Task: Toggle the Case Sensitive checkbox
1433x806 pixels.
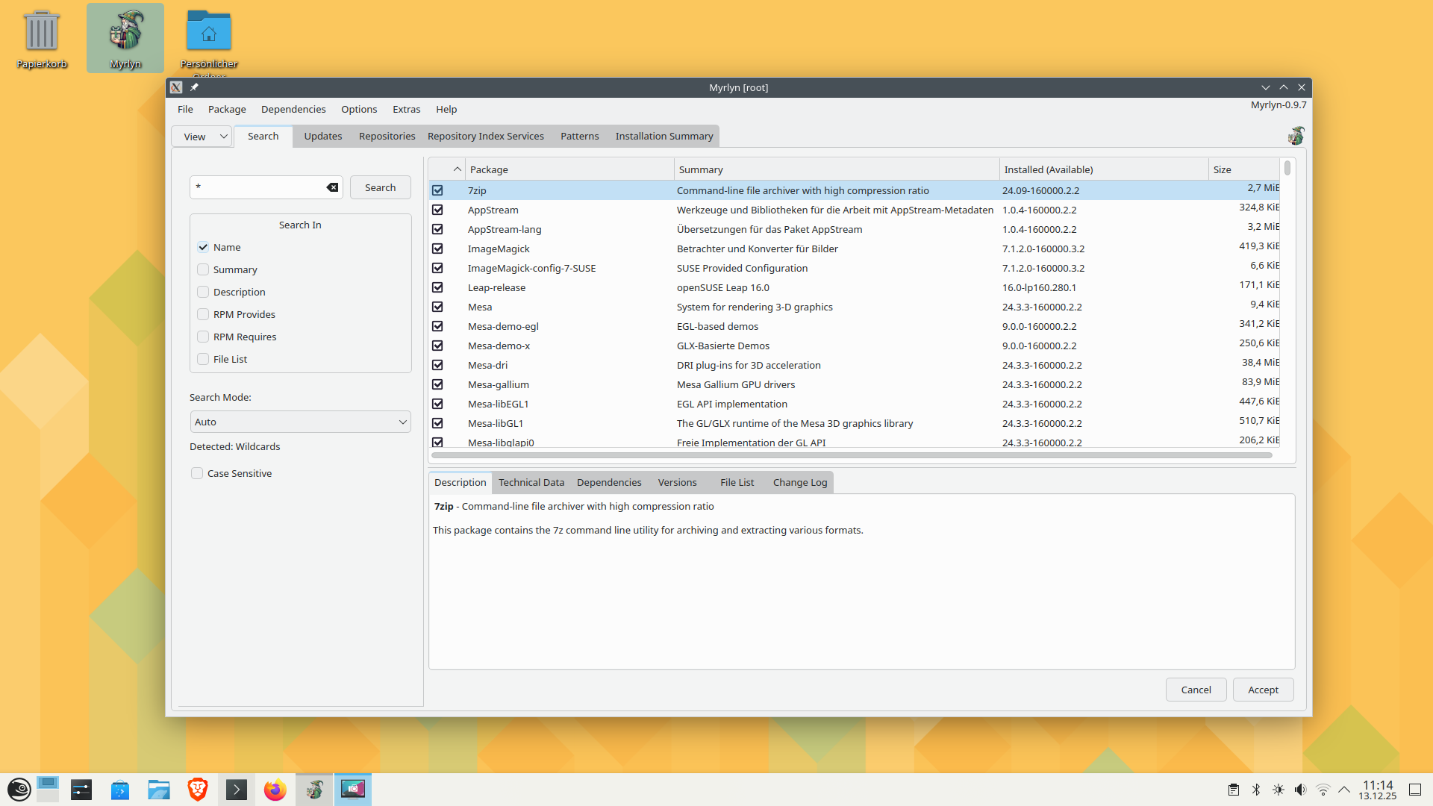Action: coord(197,473)
